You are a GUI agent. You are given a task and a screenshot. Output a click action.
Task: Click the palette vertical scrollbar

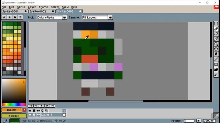(25, 59)
